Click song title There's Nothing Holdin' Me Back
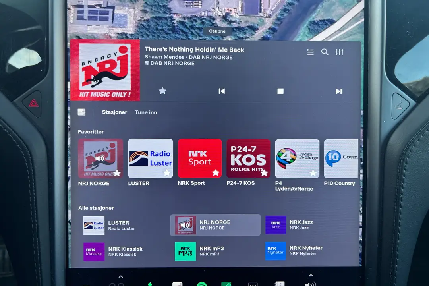The height and width of the screenshot is (286, 429). [194, 50]
